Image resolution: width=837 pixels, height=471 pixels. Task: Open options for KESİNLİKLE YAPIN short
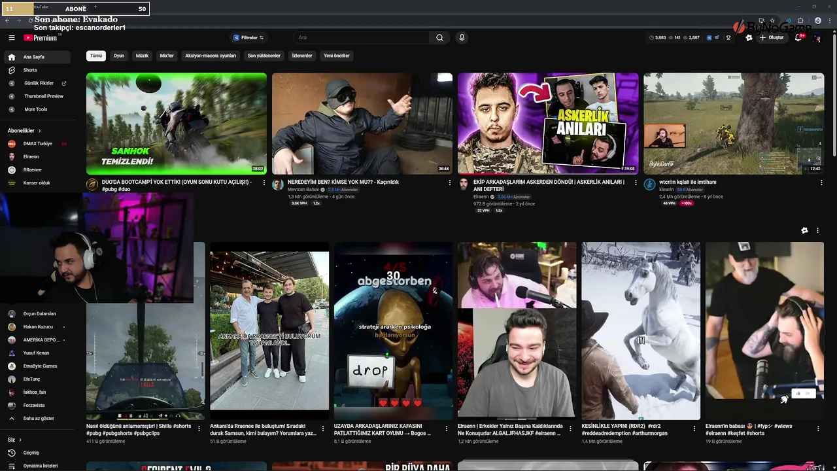pyautogui.click(x=694, y=429)
